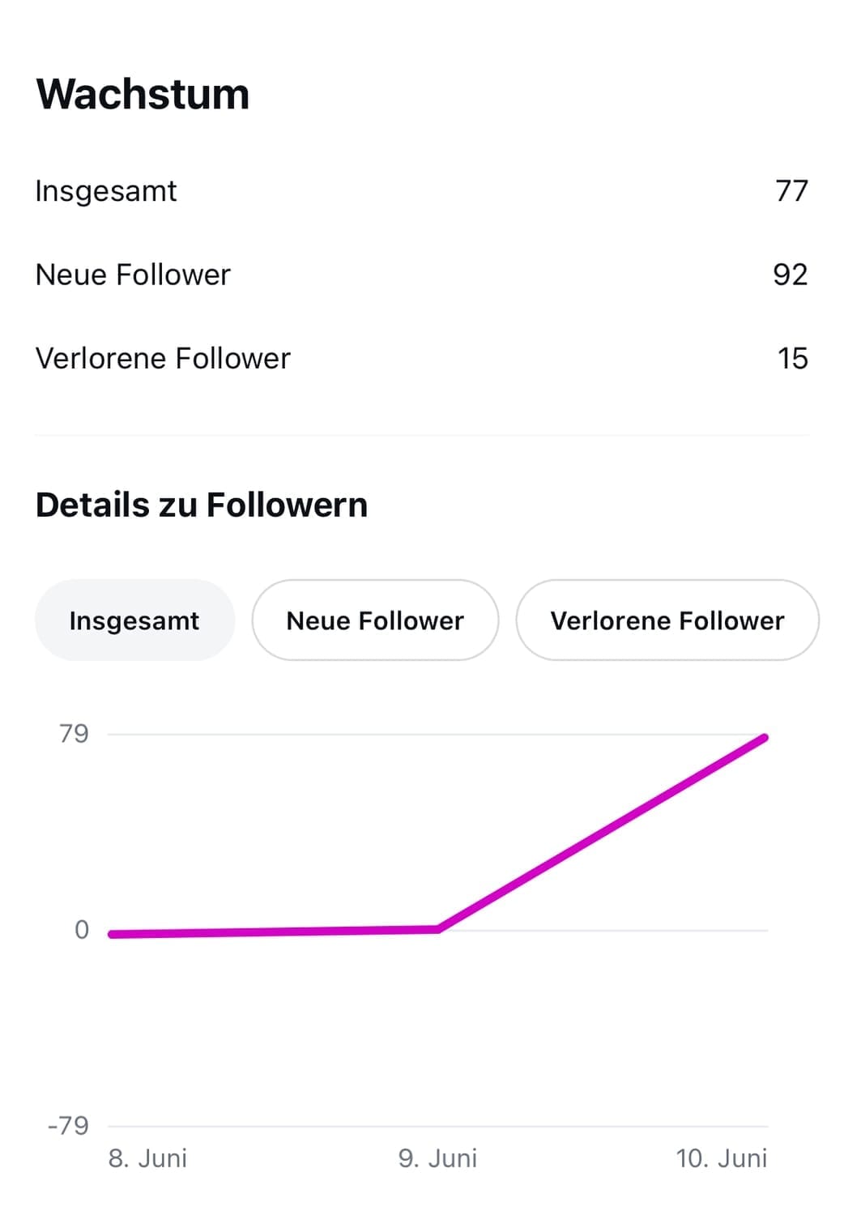Select the 9. Juni date label
Image resolution: width=844 pixels, height=1215 pixels.
(x=437, y=1158)
